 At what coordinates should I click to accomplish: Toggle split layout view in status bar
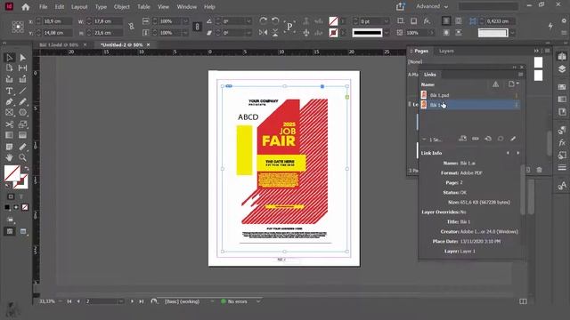[x=523, y=301]
